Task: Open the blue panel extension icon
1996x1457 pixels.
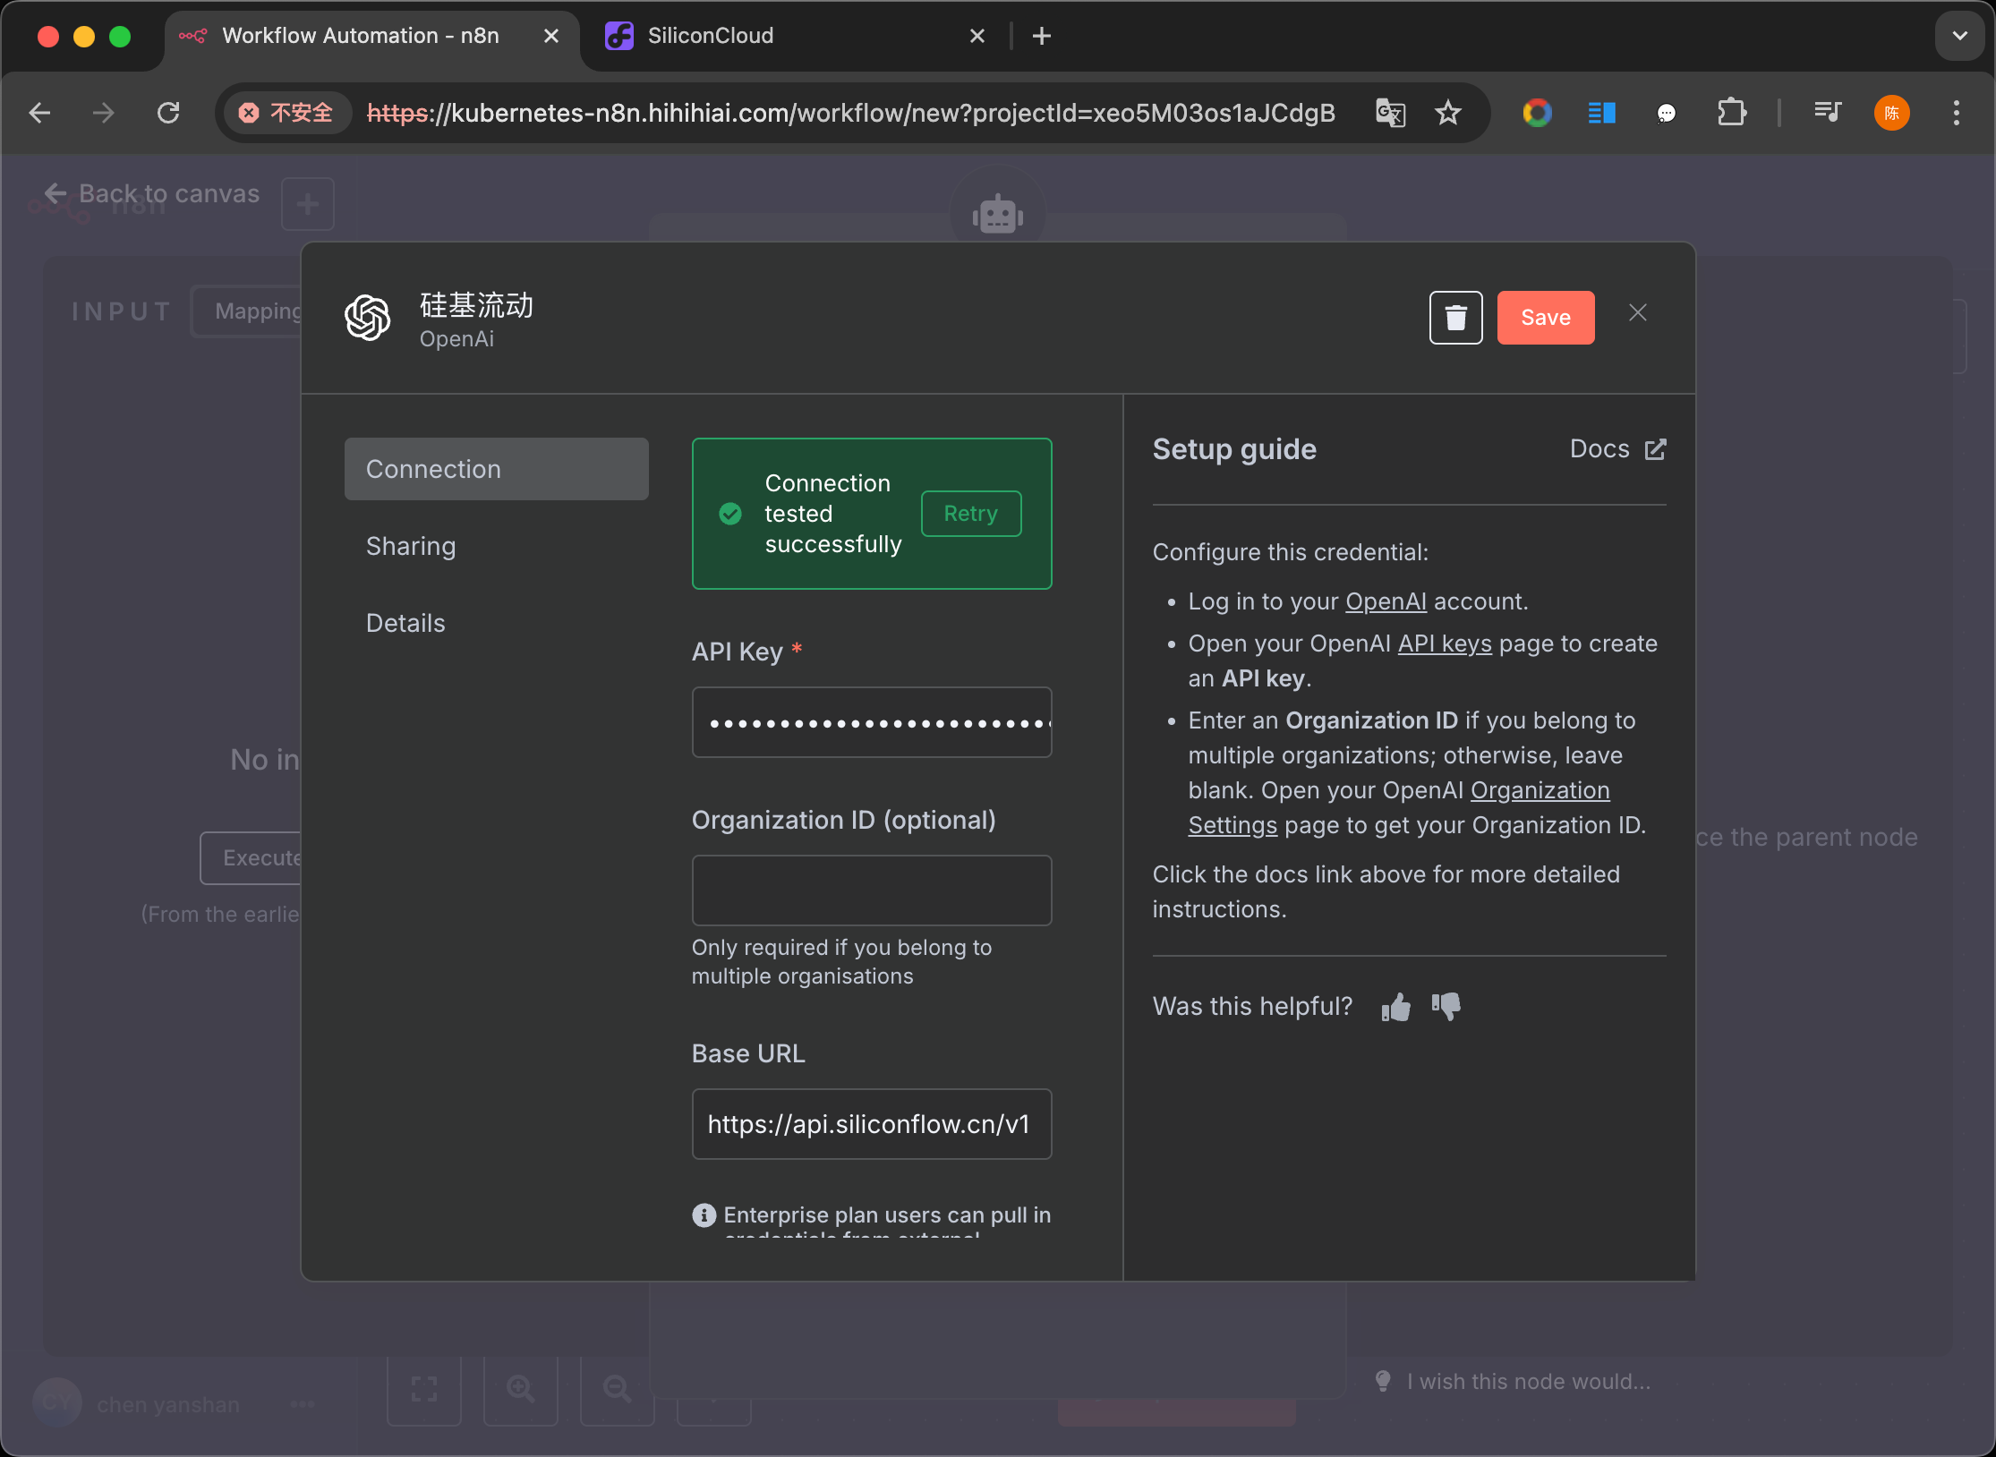Action: coord(1601,113)
